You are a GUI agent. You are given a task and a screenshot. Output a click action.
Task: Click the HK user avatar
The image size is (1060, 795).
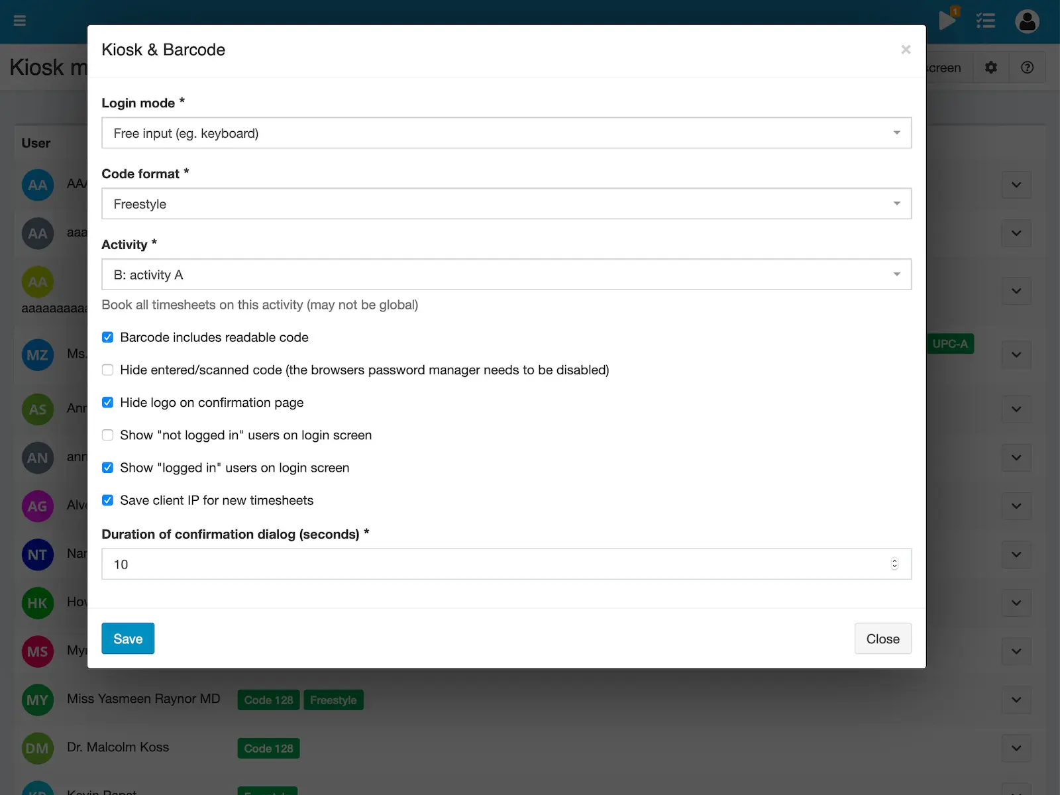click(x=38, y=603)
